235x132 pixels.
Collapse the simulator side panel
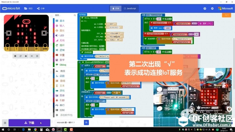(5, 123)
